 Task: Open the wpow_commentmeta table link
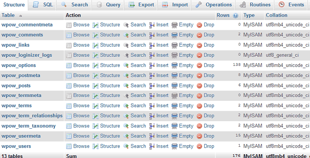[27, 25]
